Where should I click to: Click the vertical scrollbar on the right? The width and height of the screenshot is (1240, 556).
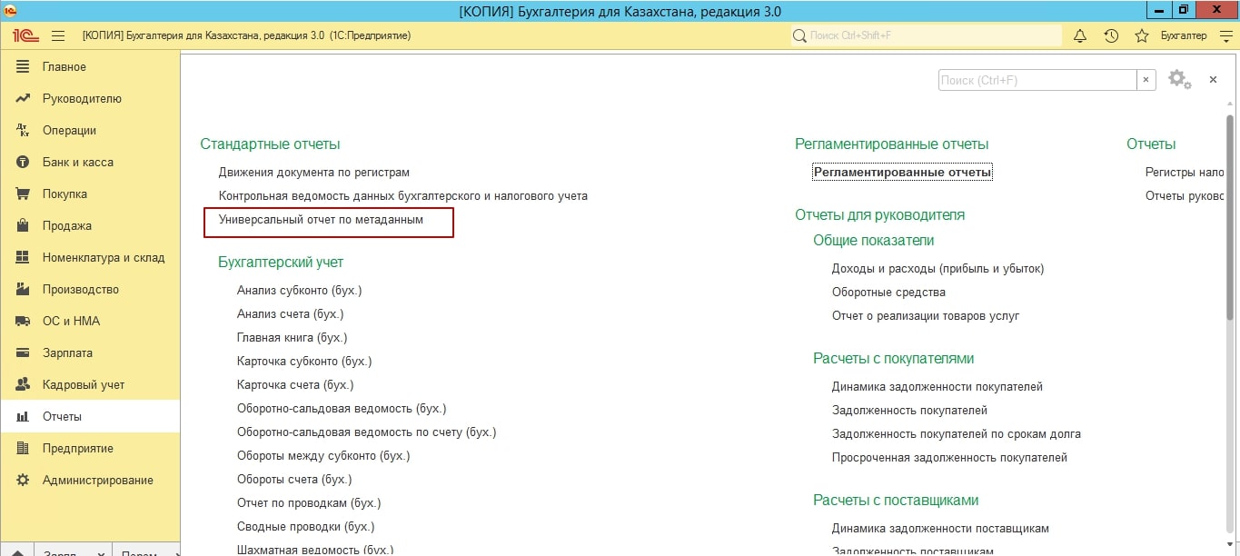click(x=1232, y=273)
